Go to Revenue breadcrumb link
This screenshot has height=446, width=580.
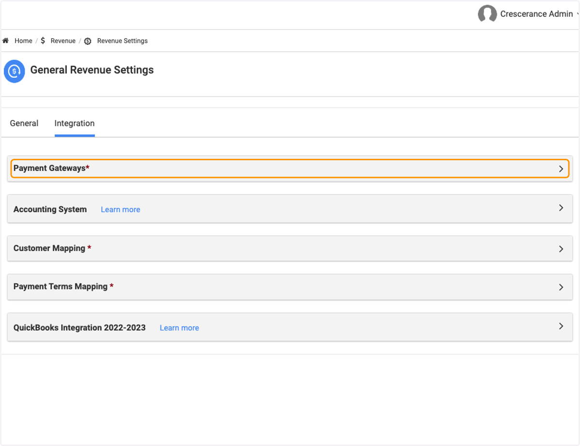coord(63,41)
